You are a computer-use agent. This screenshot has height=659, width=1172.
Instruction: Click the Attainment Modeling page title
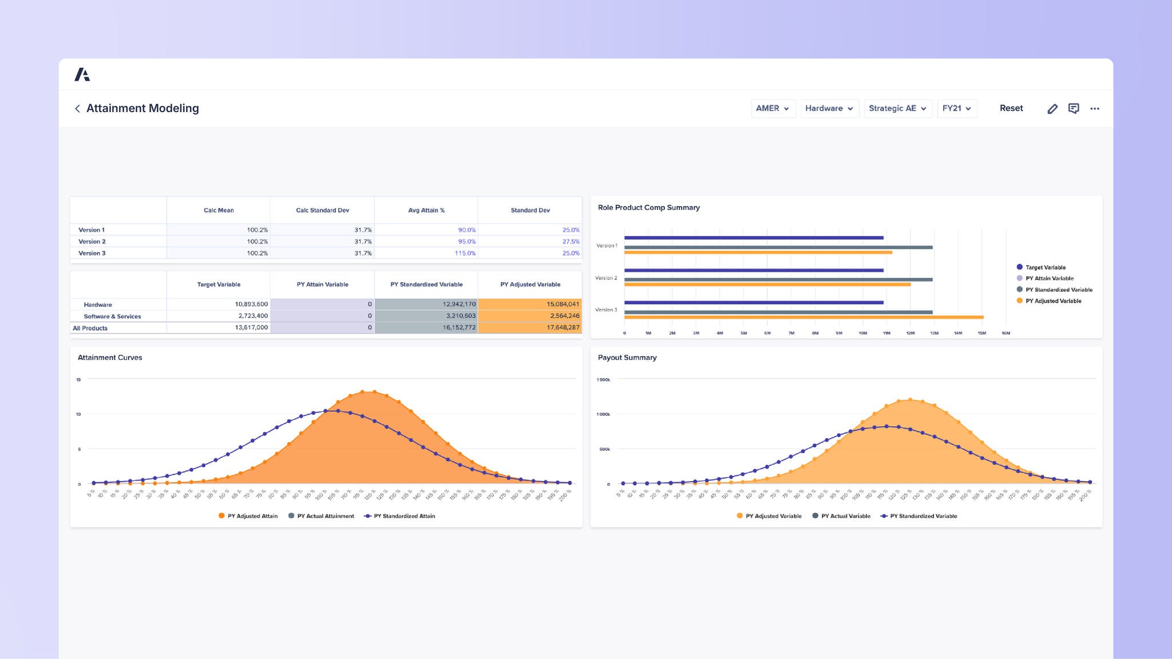[x=142, y=108]
